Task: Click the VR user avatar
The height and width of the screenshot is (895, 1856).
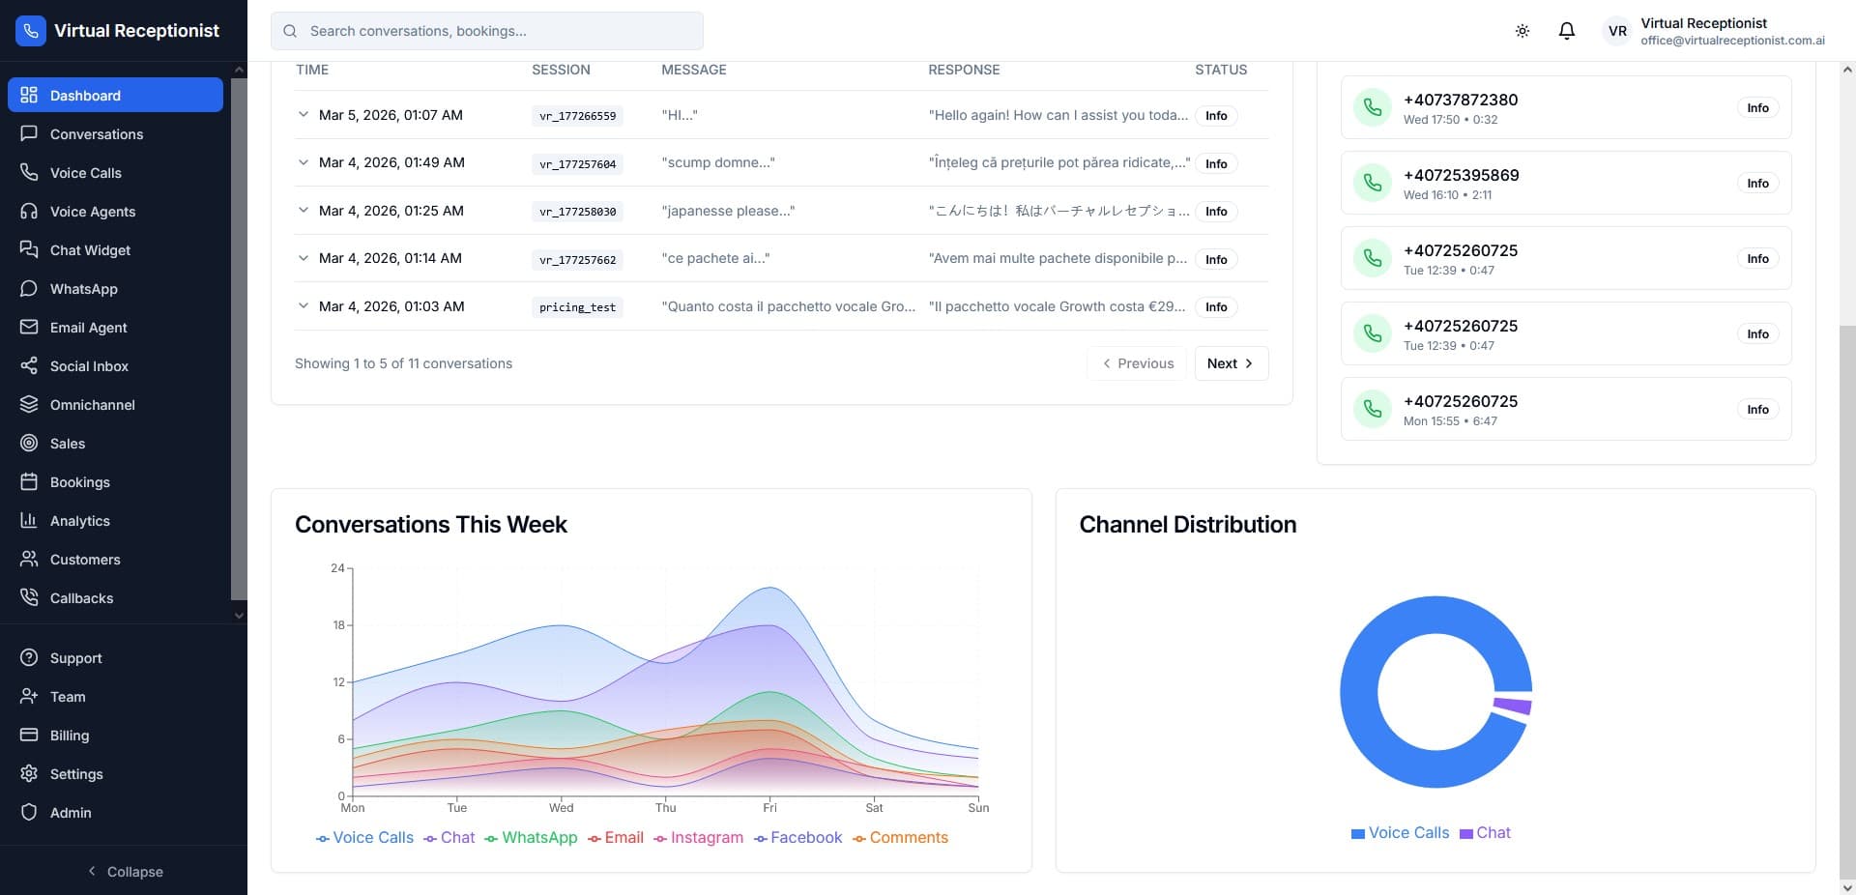Action: 1617,31
